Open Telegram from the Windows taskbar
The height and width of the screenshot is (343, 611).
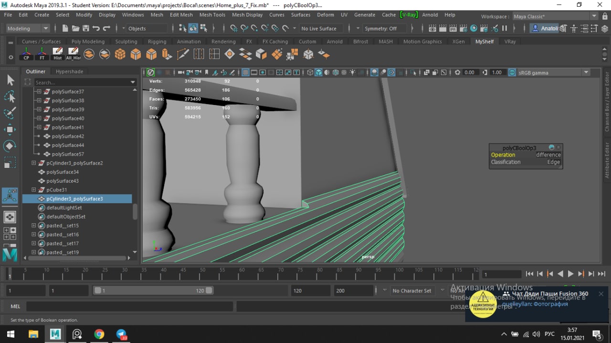click(x=121, y=334)
